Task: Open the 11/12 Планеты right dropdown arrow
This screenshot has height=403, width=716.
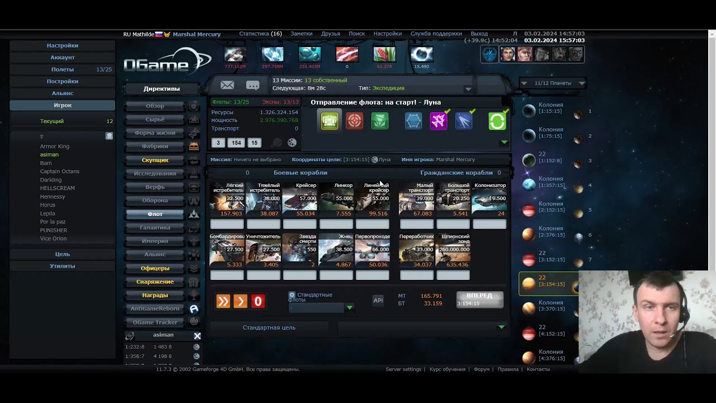Action: pos(582,83)
